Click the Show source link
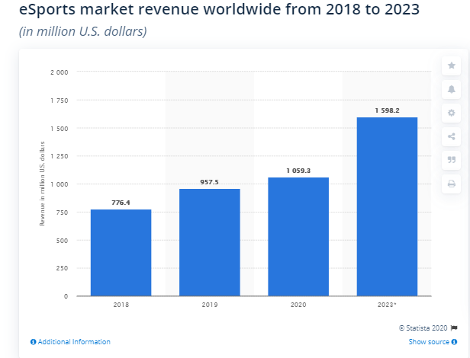The image size is (470, 358). point(428,342)
